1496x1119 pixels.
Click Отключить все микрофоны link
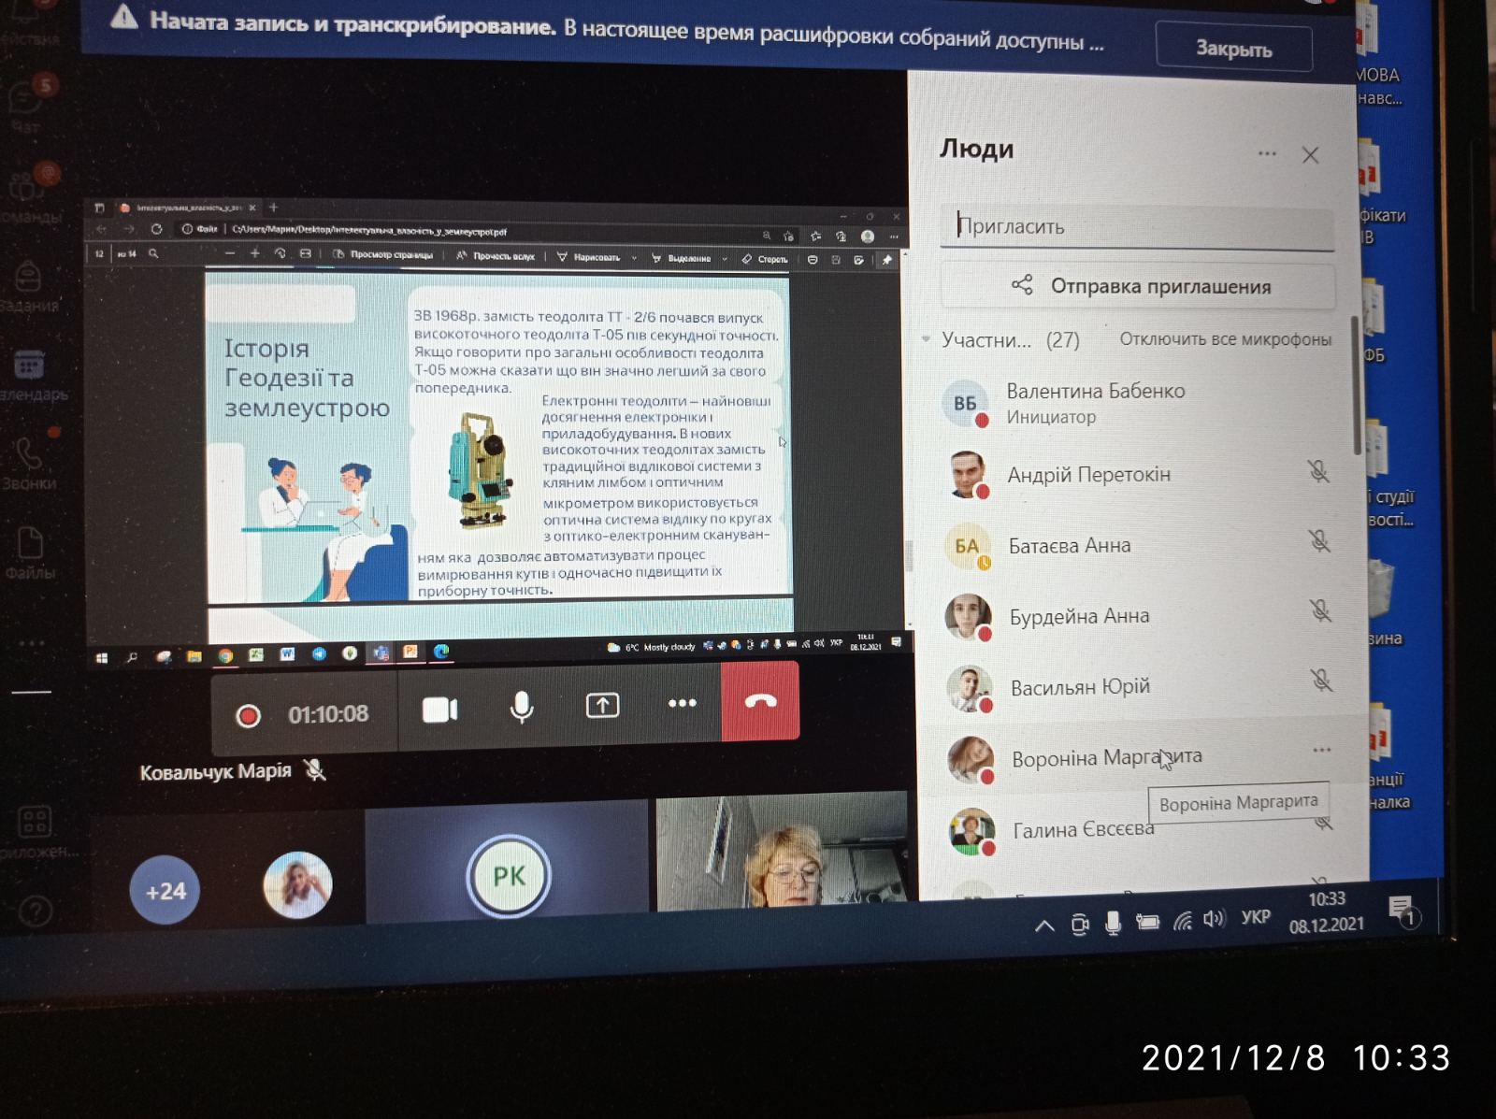pyautogui.click(x=1225, y=339)
